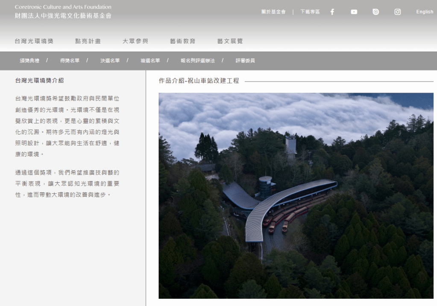Open 點亮計畫 main menu
Image resolution: width=437 pixels, height=306 pixels.
(x=88, y=41)
